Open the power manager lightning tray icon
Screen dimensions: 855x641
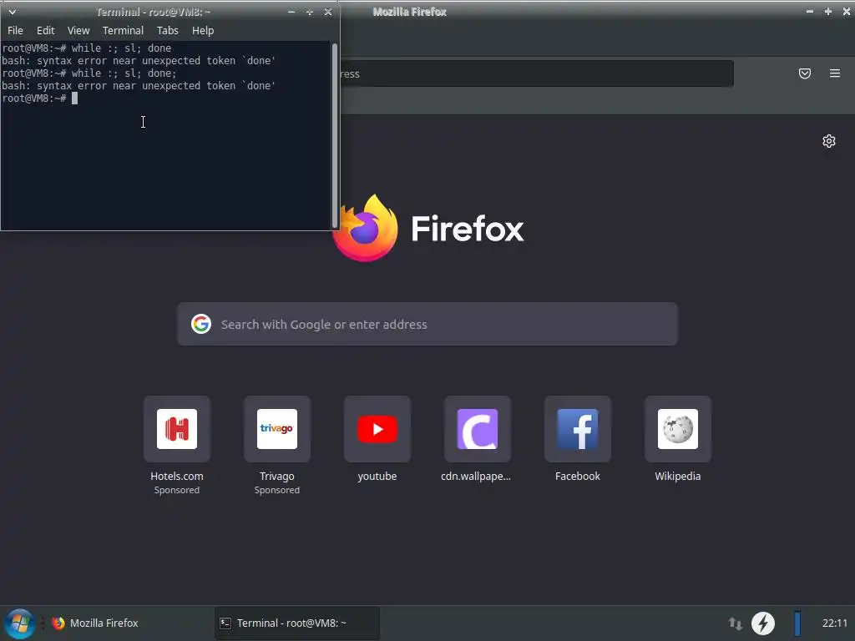763,623
